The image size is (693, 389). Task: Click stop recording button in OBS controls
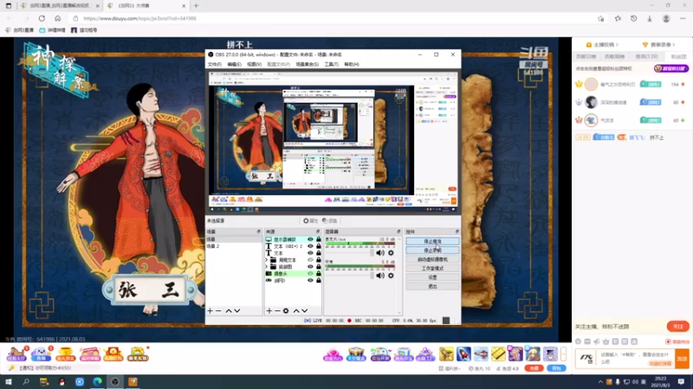pyautogui.click(x=432, y=251)
